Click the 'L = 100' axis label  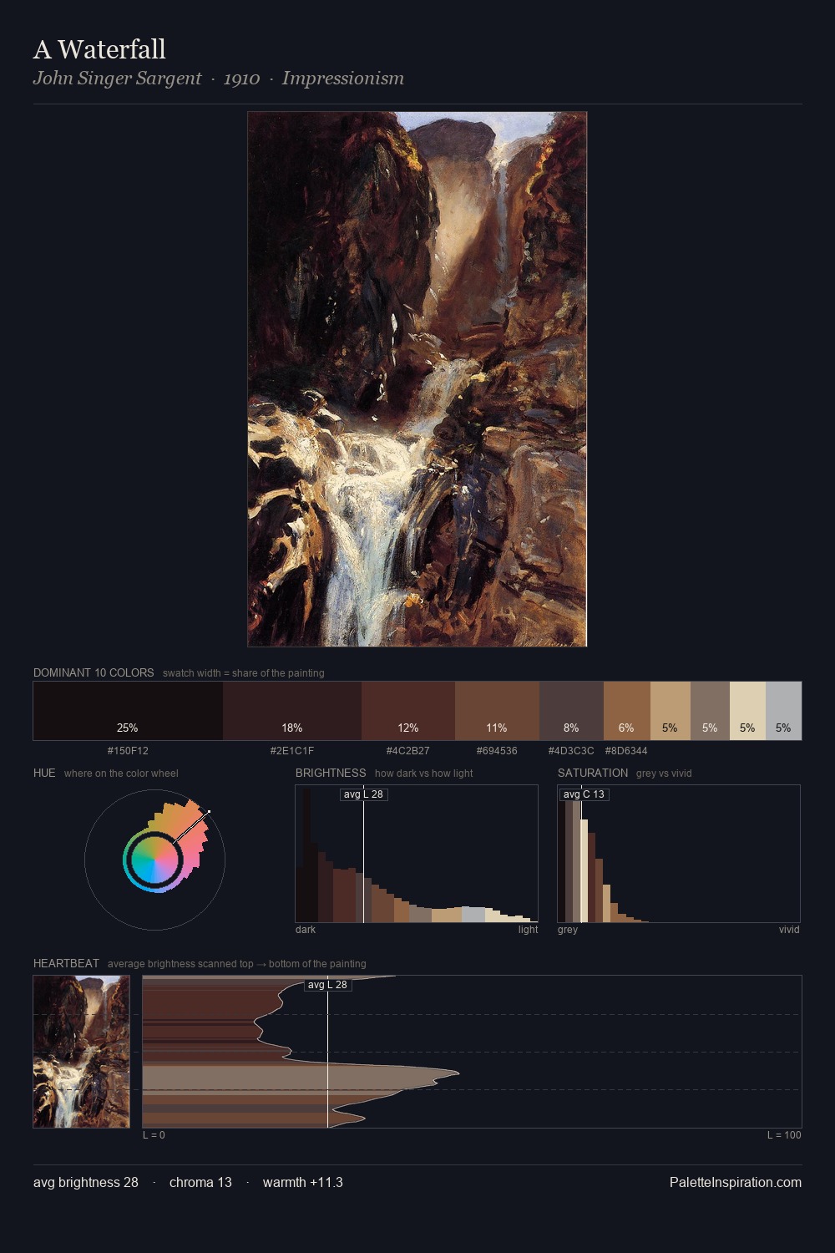click(x=784, y=1135)
